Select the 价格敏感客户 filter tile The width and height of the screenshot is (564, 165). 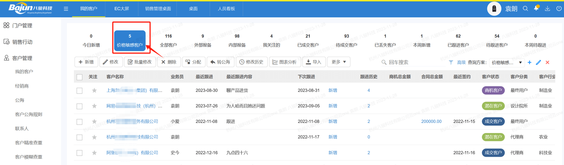tap(130, 41)
